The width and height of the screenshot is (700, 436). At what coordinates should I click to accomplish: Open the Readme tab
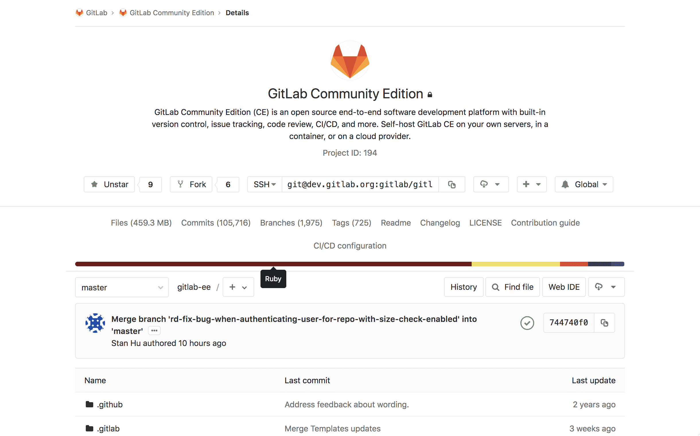(x=396, y=223)
